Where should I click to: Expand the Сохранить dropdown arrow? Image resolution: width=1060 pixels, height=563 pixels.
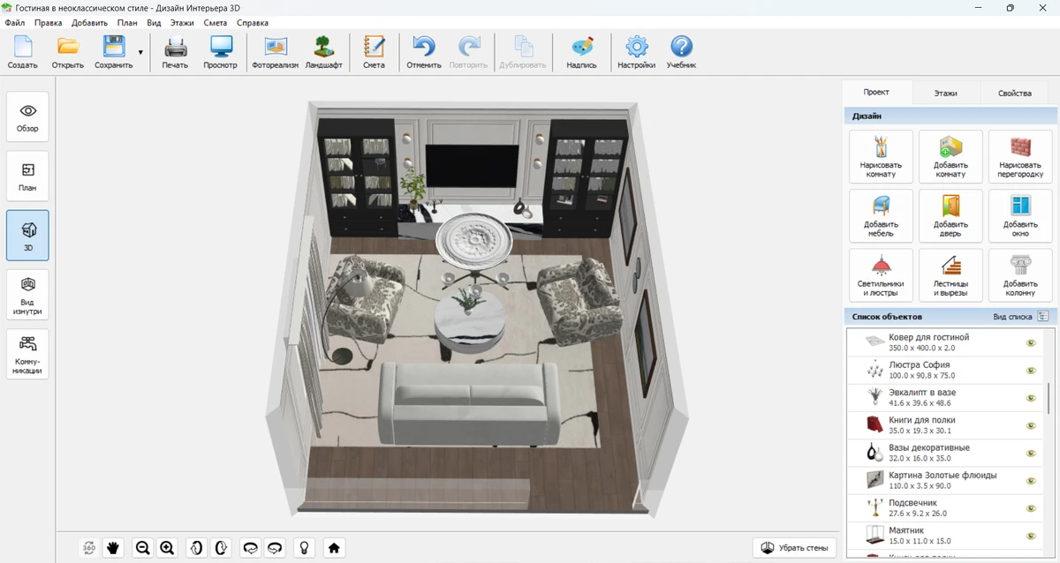pos(140,53)
